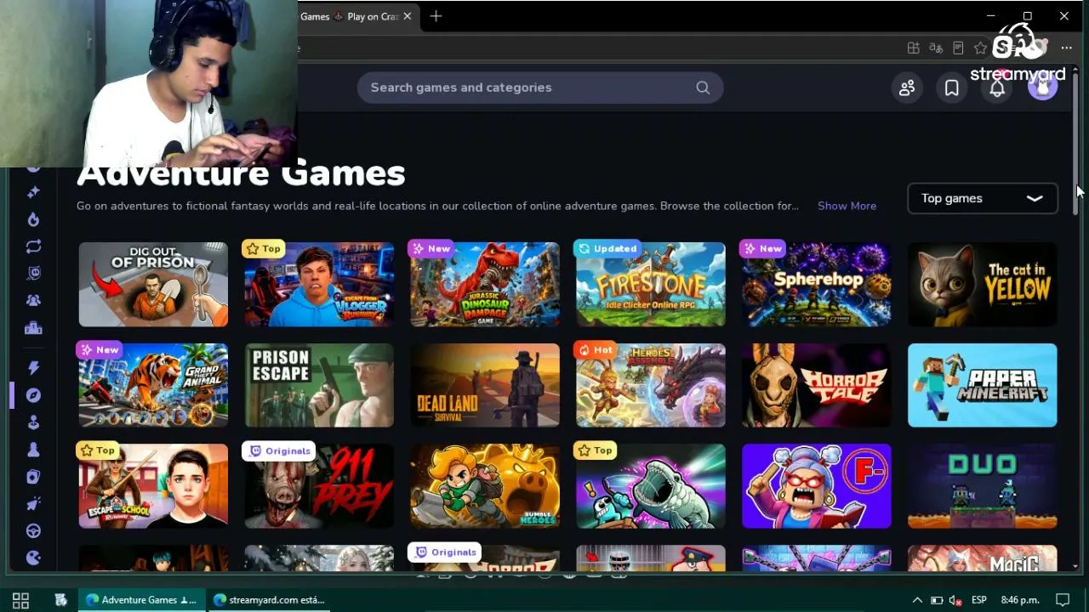Open the joystick category sidebar icon
Screen dimensions: 1089x612
click(33, 422)
